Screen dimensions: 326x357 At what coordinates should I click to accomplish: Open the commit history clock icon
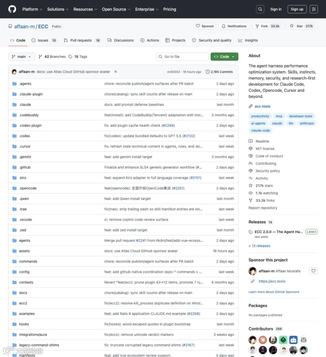[x=207, y=72]
